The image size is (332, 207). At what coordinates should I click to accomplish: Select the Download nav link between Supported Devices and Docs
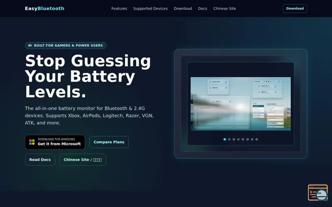pyautogui.click(x=183, y=9)
